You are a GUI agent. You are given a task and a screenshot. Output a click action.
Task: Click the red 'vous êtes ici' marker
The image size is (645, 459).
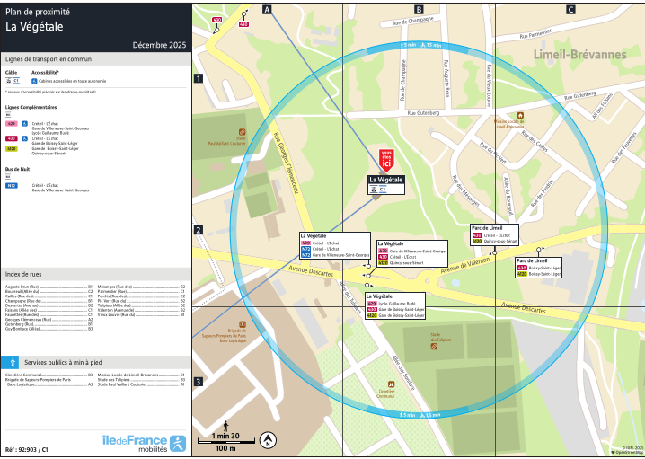[x=386, y=160]
